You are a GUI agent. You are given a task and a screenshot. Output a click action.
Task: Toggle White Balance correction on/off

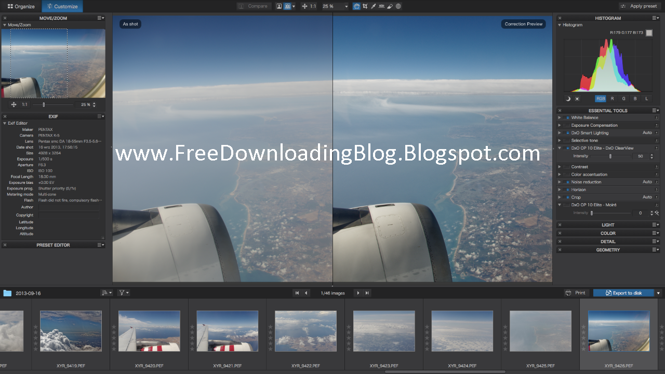tap(567, 118)
